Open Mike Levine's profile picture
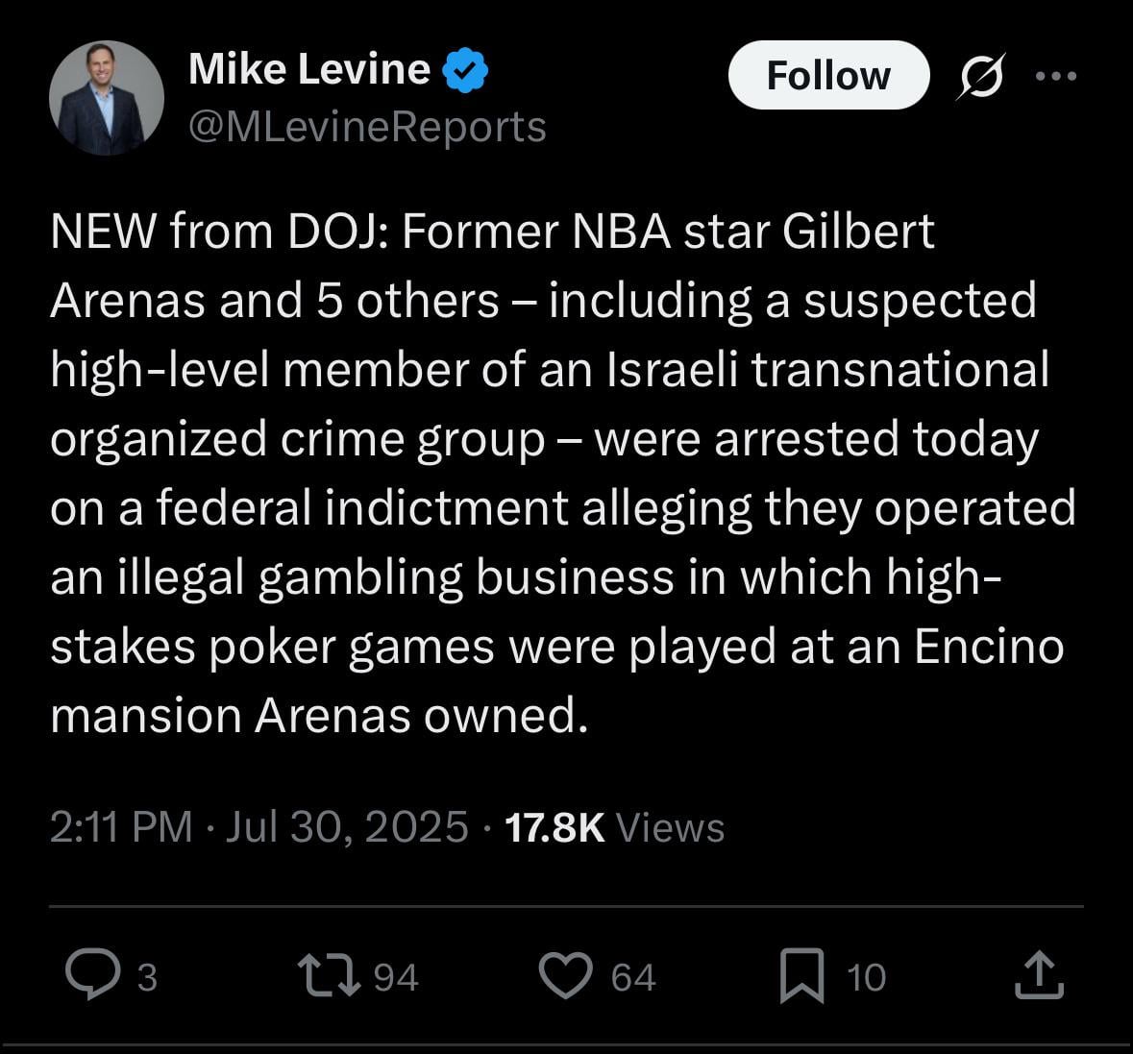This screenshot has width=1133, height=1054. coord(106,98)
